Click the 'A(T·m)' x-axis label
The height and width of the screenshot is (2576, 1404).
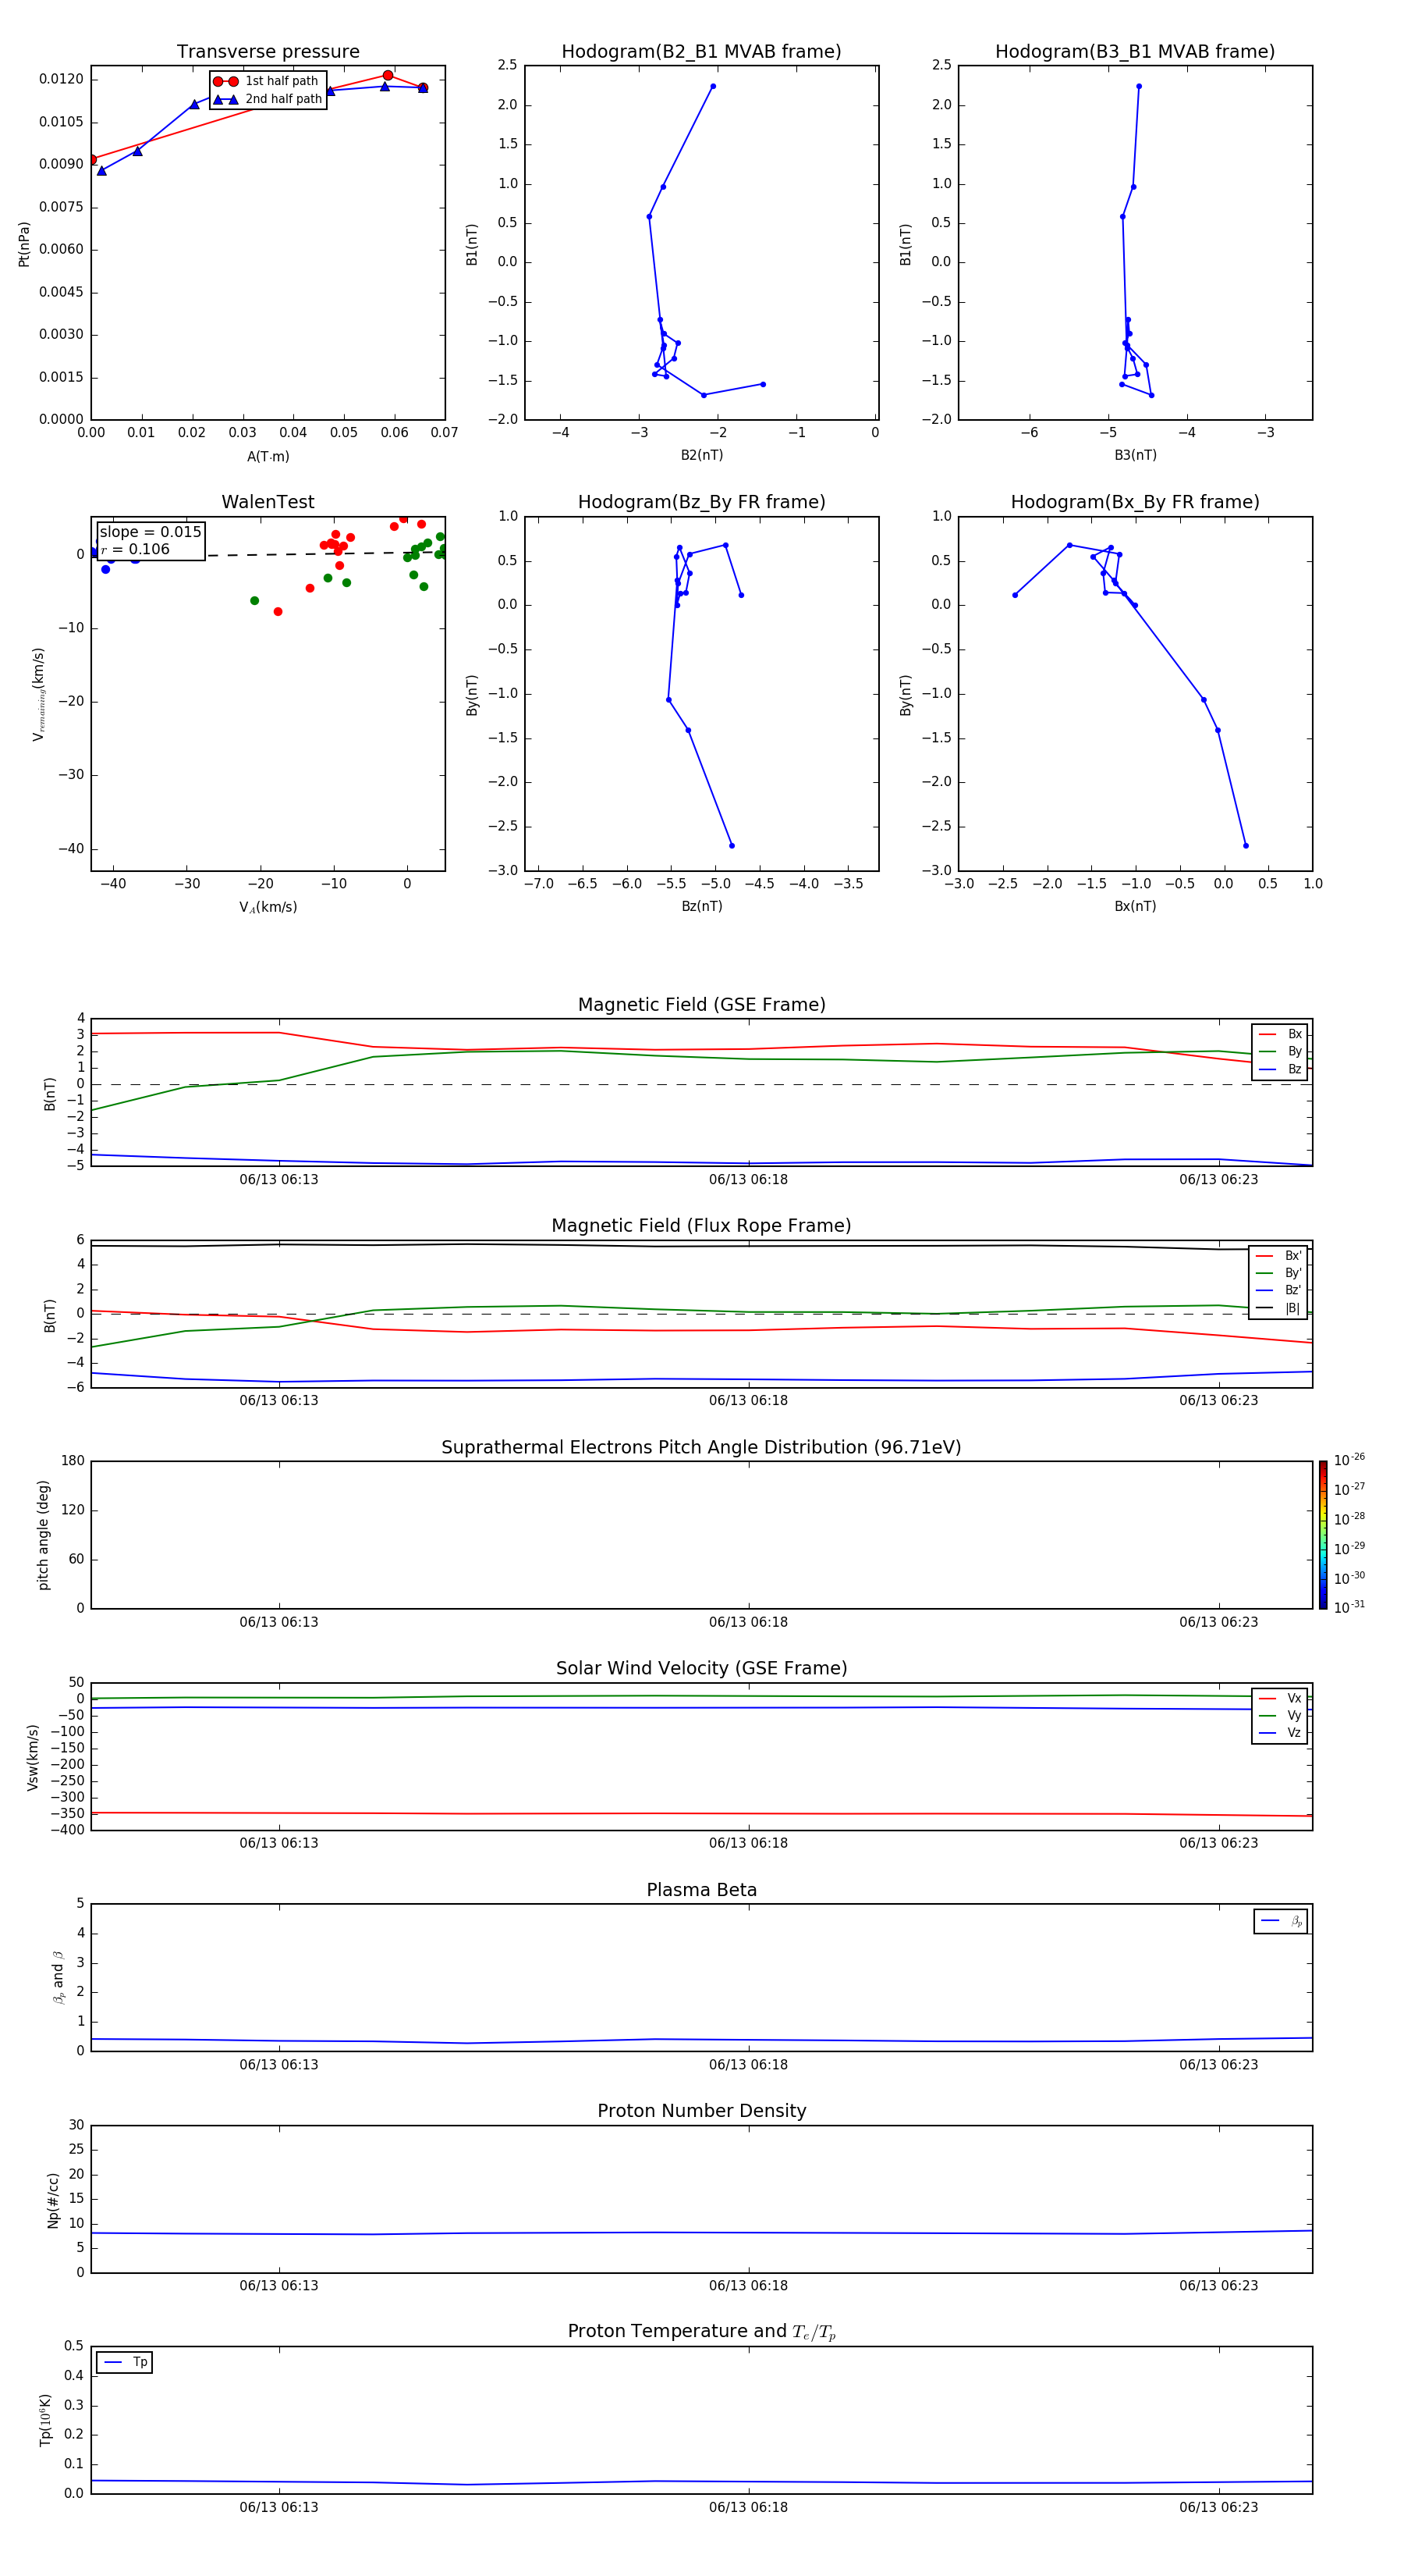(268, 457)
